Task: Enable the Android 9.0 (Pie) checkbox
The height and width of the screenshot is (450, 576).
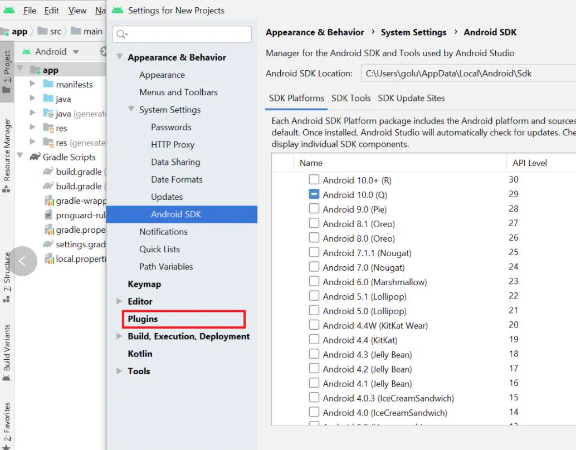Action: pos(314,209)
